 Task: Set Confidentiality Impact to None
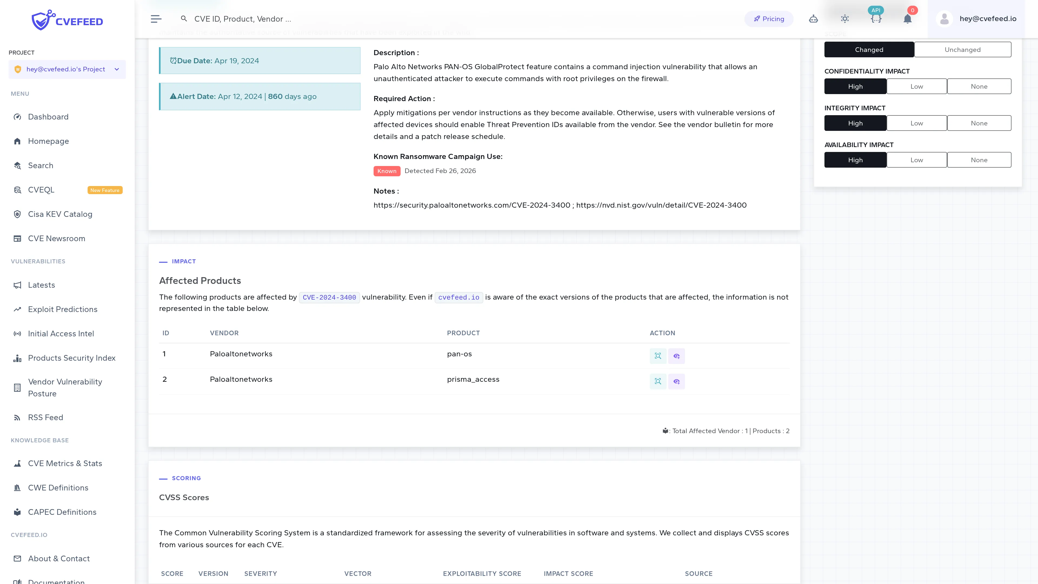[979, 86]
